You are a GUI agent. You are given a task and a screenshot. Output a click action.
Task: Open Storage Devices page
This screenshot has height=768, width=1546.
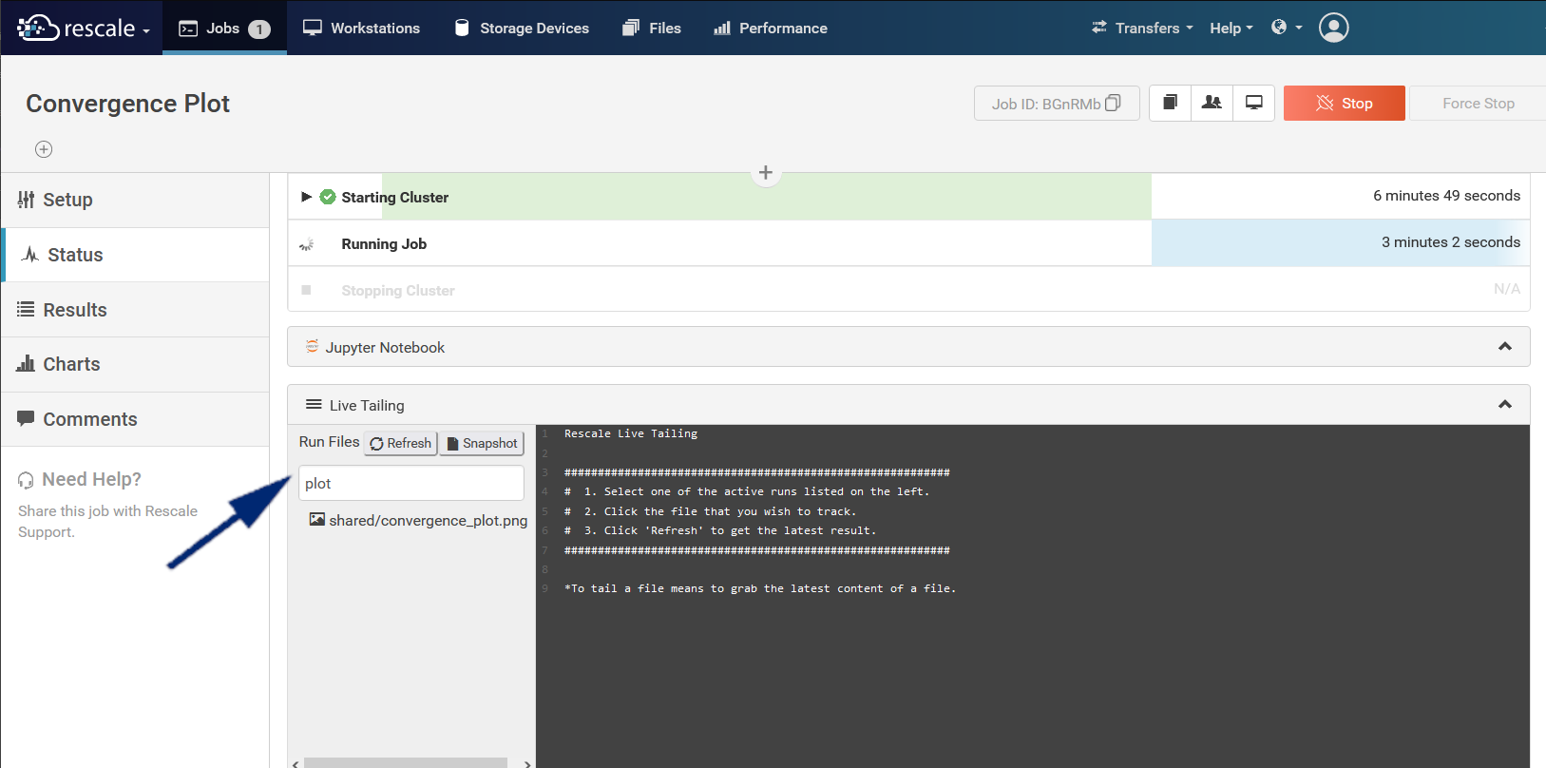(x=522, y=28)
